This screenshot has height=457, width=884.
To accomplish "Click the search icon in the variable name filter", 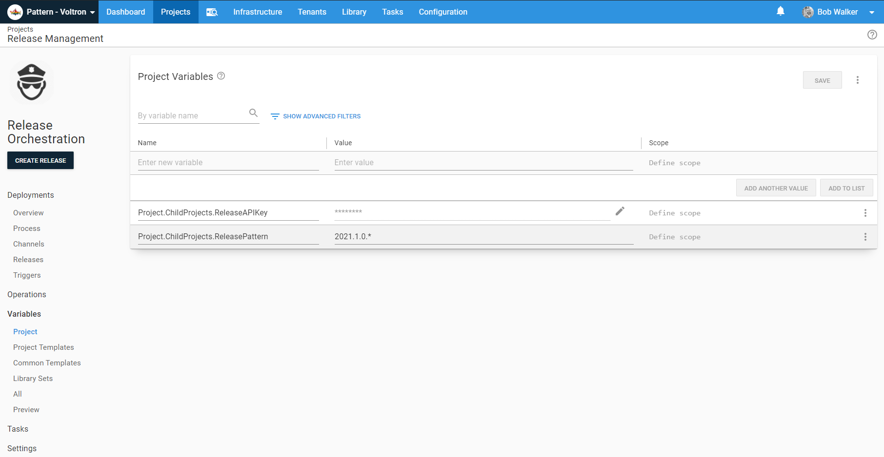I will click(x=254, y=113).
